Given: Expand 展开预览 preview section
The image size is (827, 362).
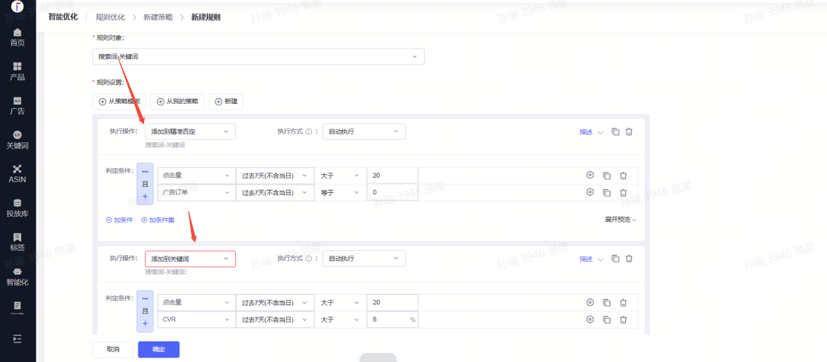Looking at the screenshot, I should coord(620,220).
